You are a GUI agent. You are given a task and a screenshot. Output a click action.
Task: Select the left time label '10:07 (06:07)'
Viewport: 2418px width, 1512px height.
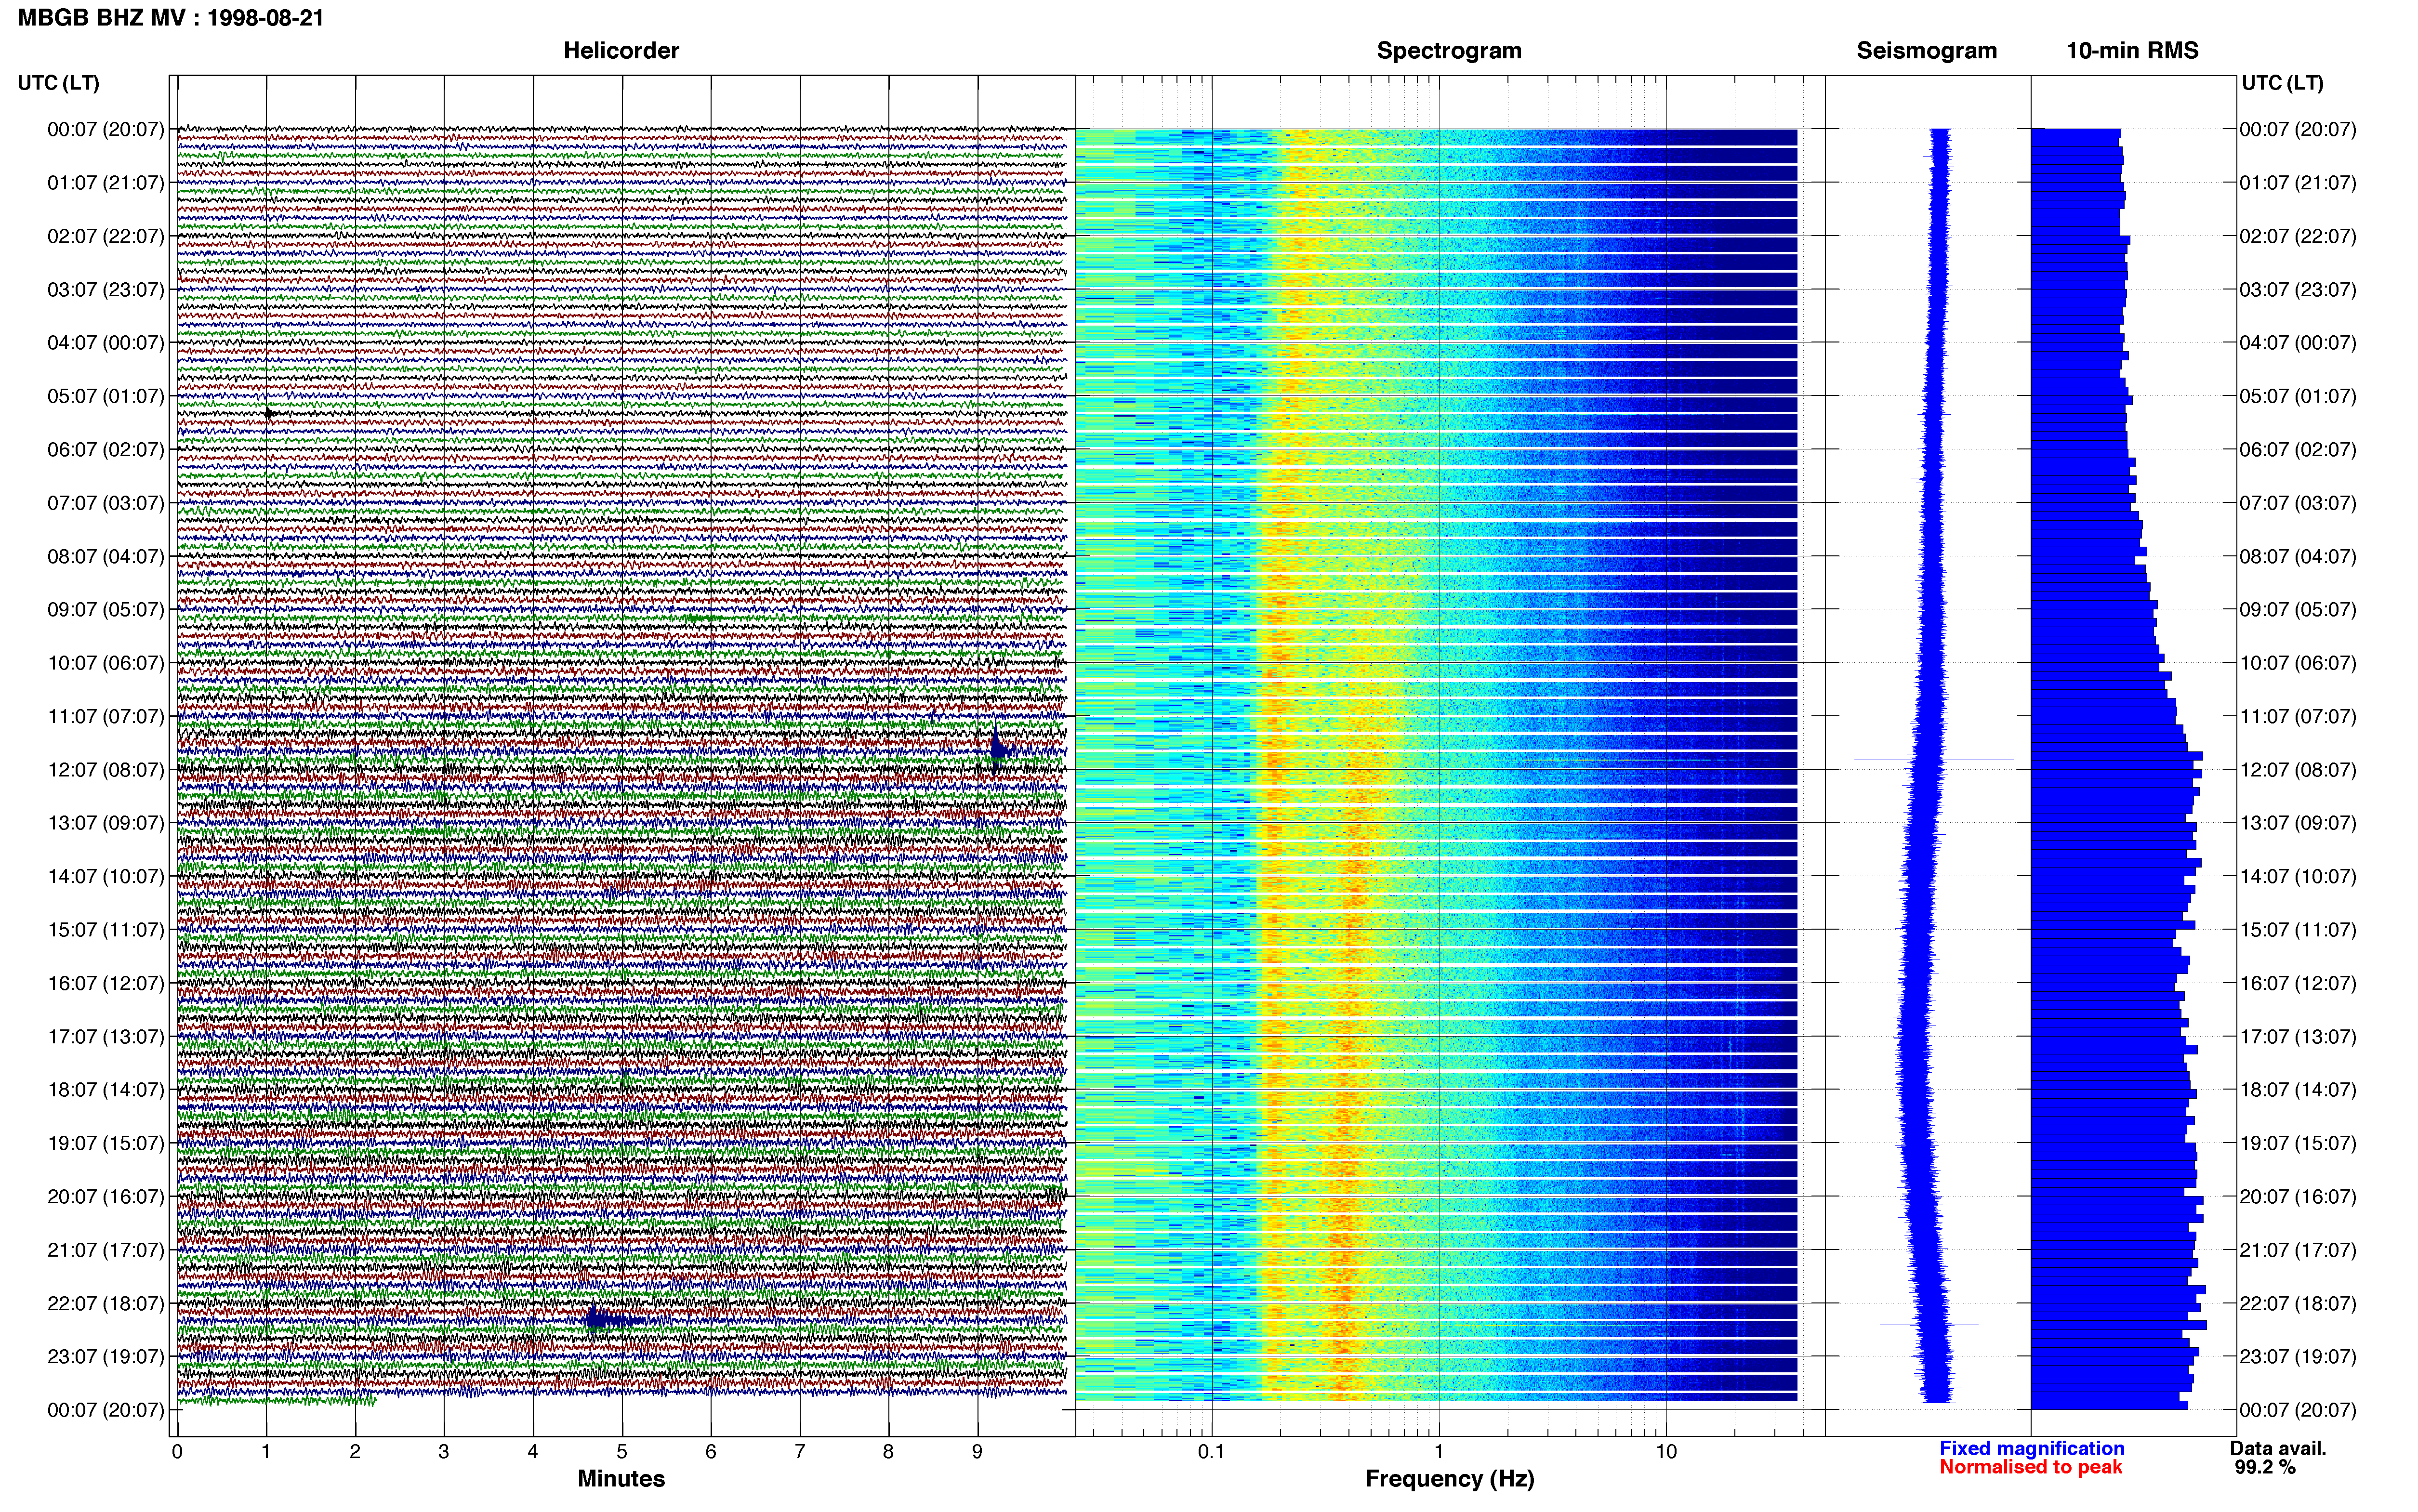106,663
